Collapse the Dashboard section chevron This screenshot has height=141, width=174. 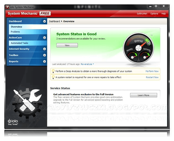44,21
